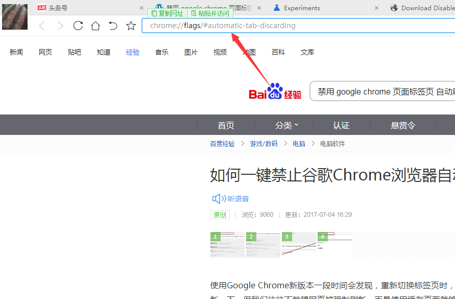This screenshot has height=299, width=455.
Task: Click the browser forward arrow button
Action: tap(60, 26)
